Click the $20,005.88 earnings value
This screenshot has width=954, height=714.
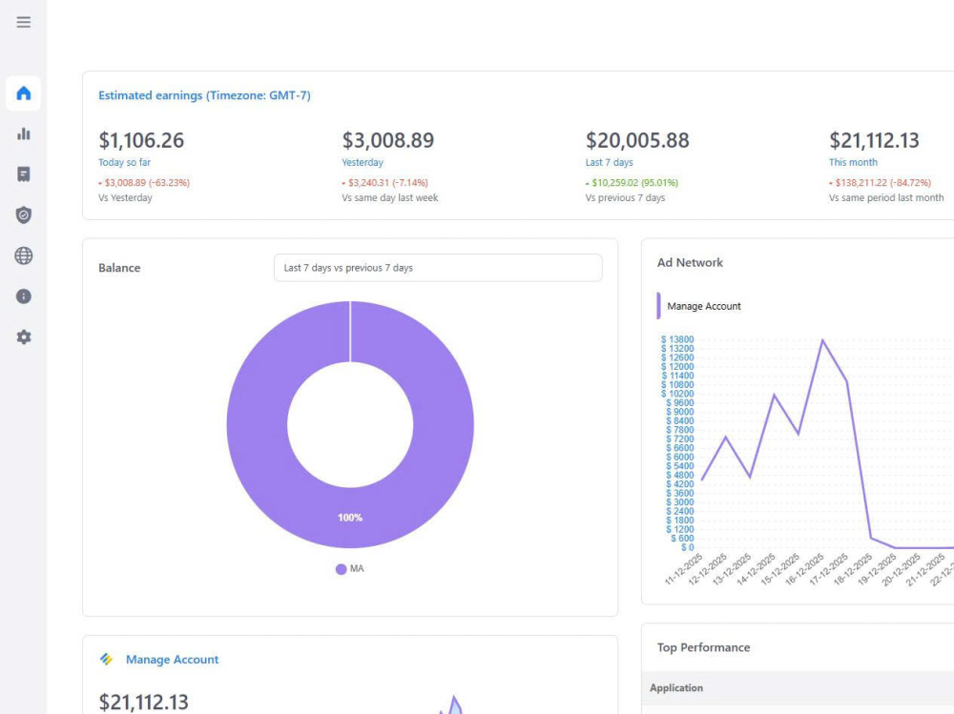pyautogui.click(x=637, y=140)
